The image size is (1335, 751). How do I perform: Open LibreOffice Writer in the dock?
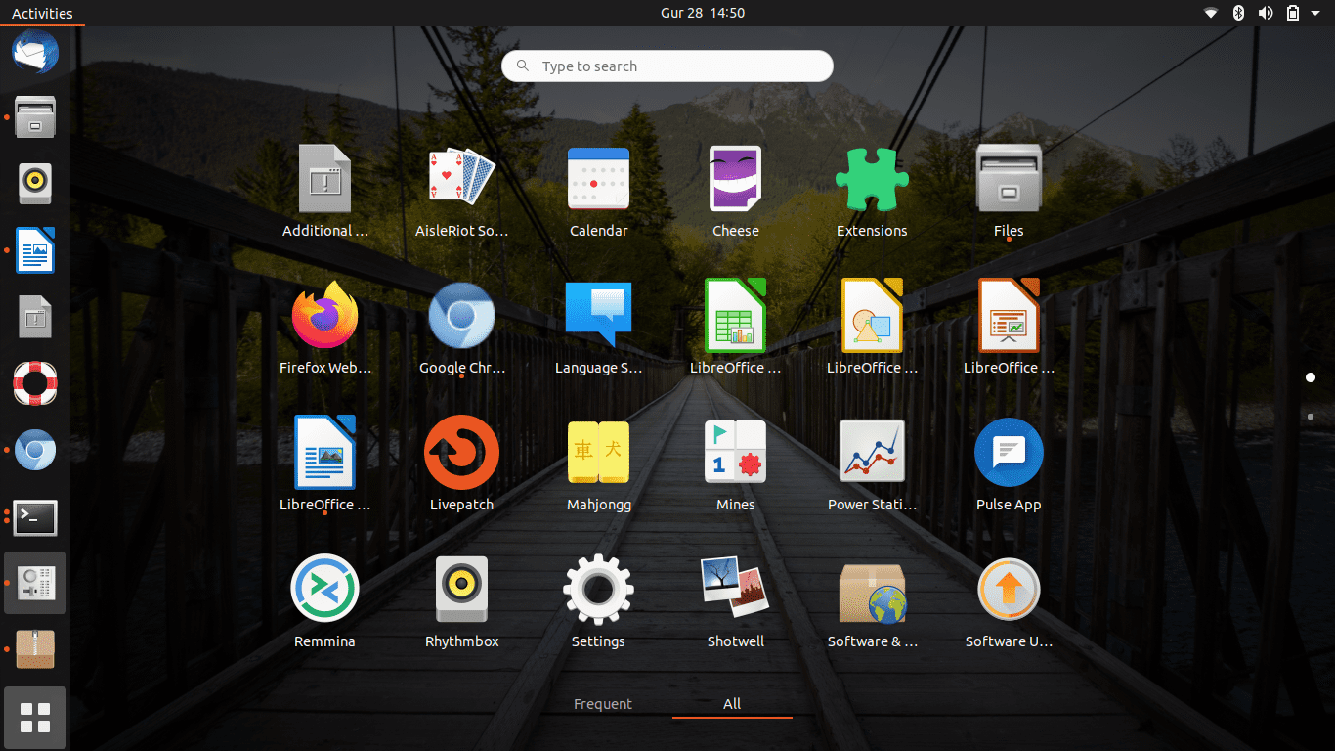point(35,250)
